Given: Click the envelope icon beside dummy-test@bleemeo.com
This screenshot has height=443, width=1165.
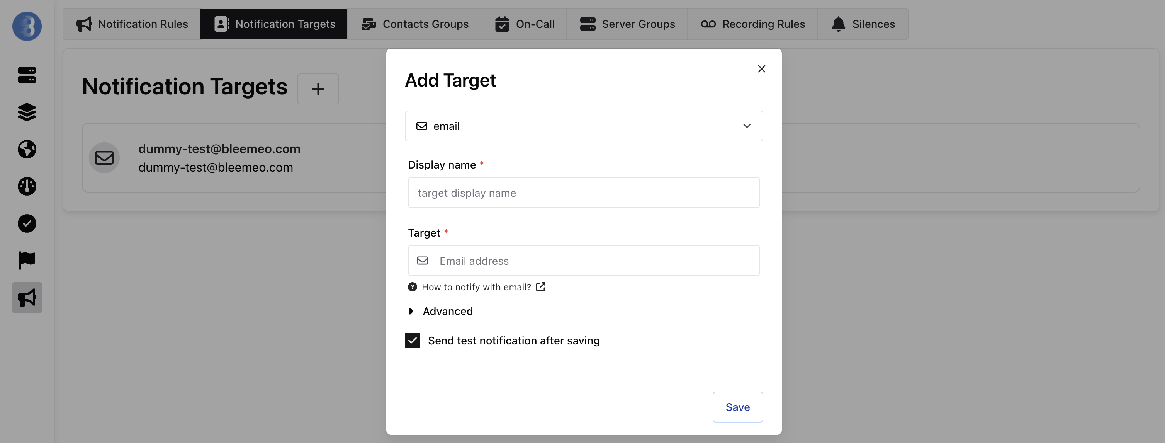Looking at the screenshot, I should [x=104, y=157].
